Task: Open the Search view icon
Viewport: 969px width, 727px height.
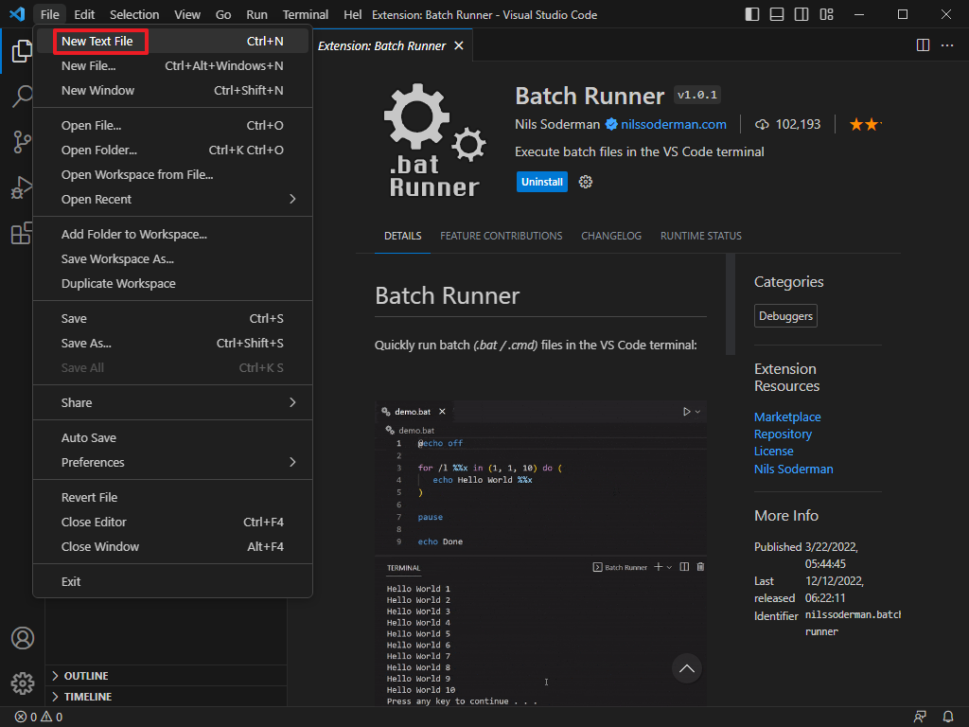Action: tap(22, 97)
